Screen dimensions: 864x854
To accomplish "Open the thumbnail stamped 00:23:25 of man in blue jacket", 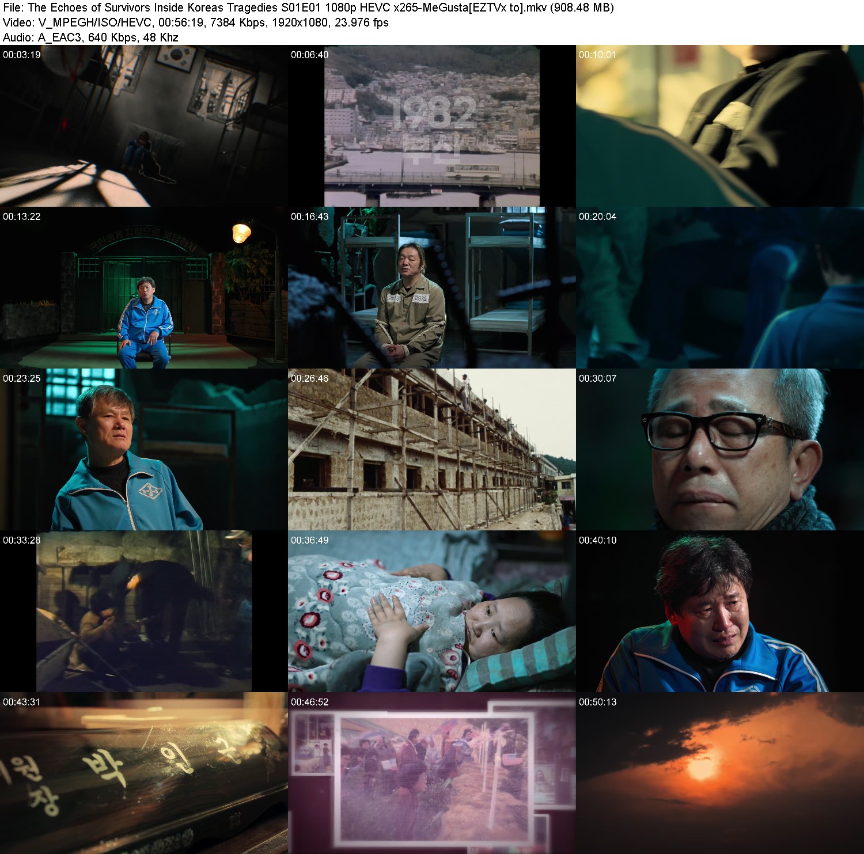I will [x=144, y=449].
